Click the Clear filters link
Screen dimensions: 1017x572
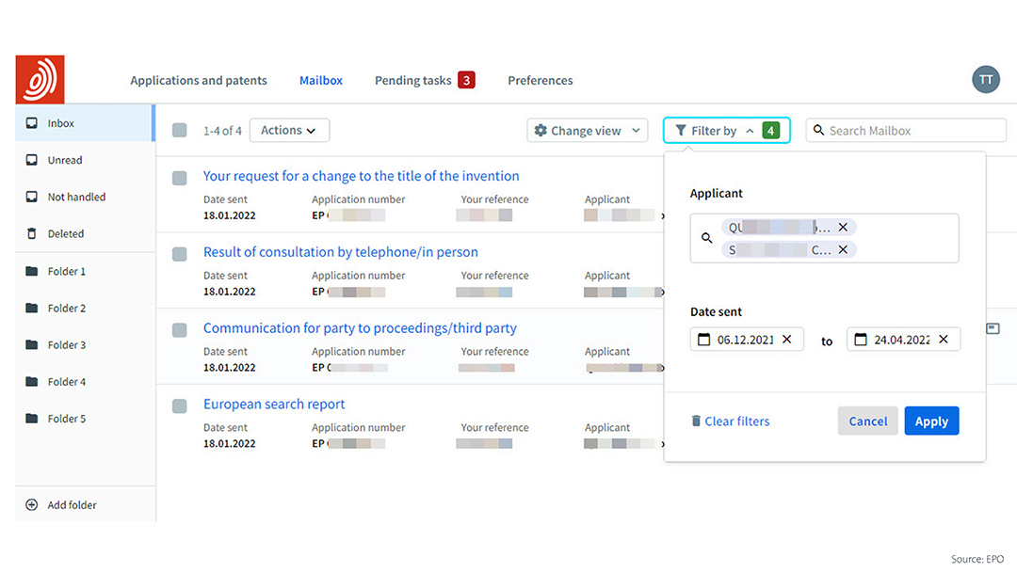tap(730, 421)
